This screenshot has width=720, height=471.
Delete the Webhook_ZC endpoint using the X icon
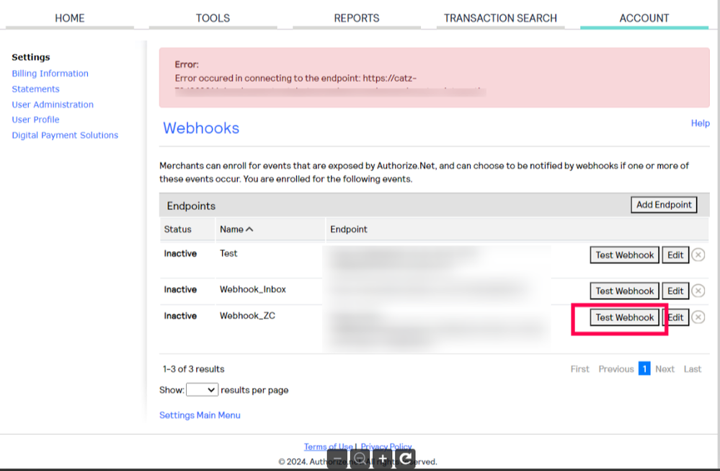[x=698, y=317]
